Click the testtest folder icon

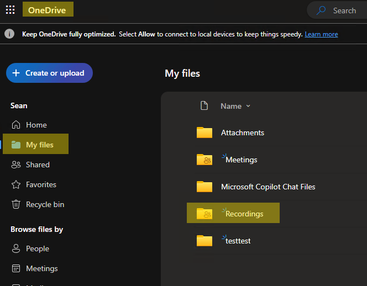point(205,241)
